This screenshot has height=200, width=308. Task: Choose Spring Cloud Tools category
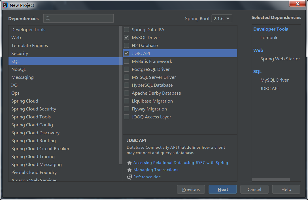point(64,117)
